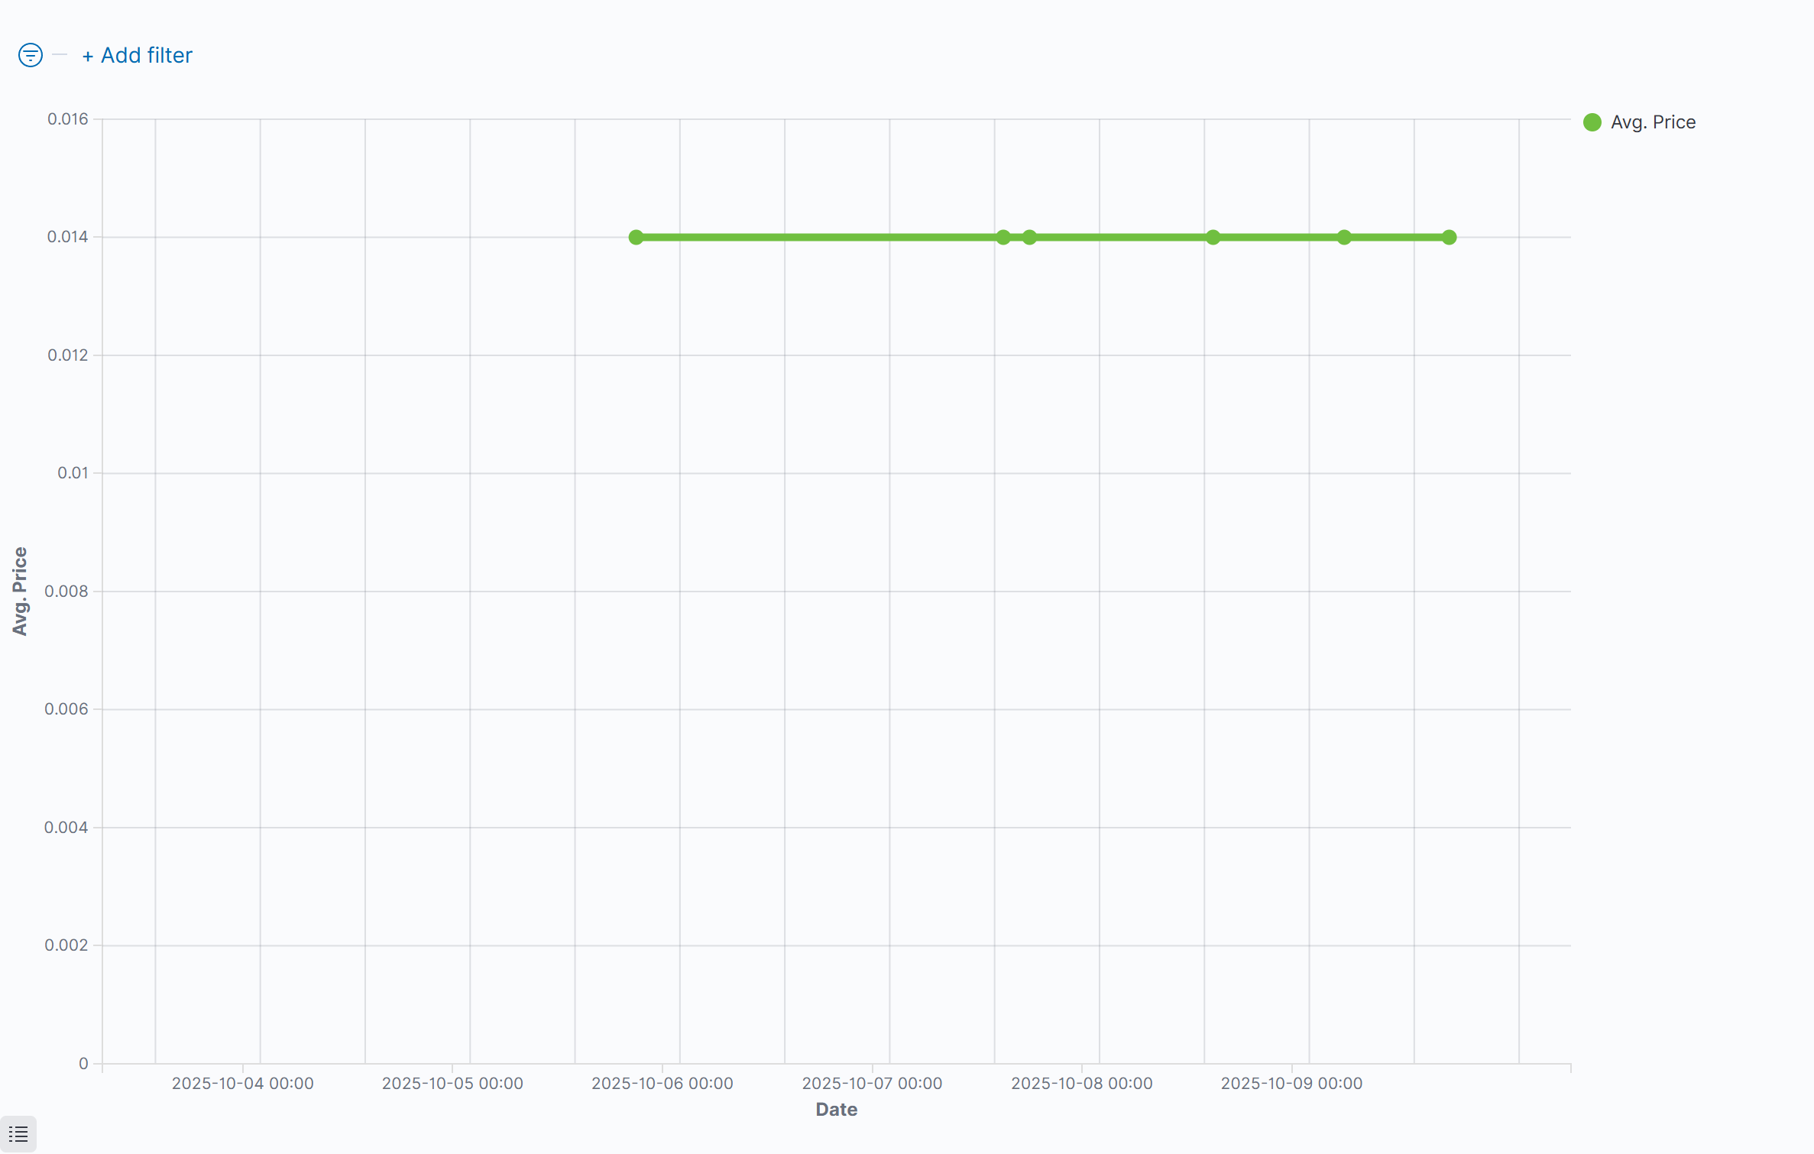Viewport: 1814px width, 1154px height.
Task: Click the 2025-10-09 00:00 axis label
Action: pos(1291,1084)
